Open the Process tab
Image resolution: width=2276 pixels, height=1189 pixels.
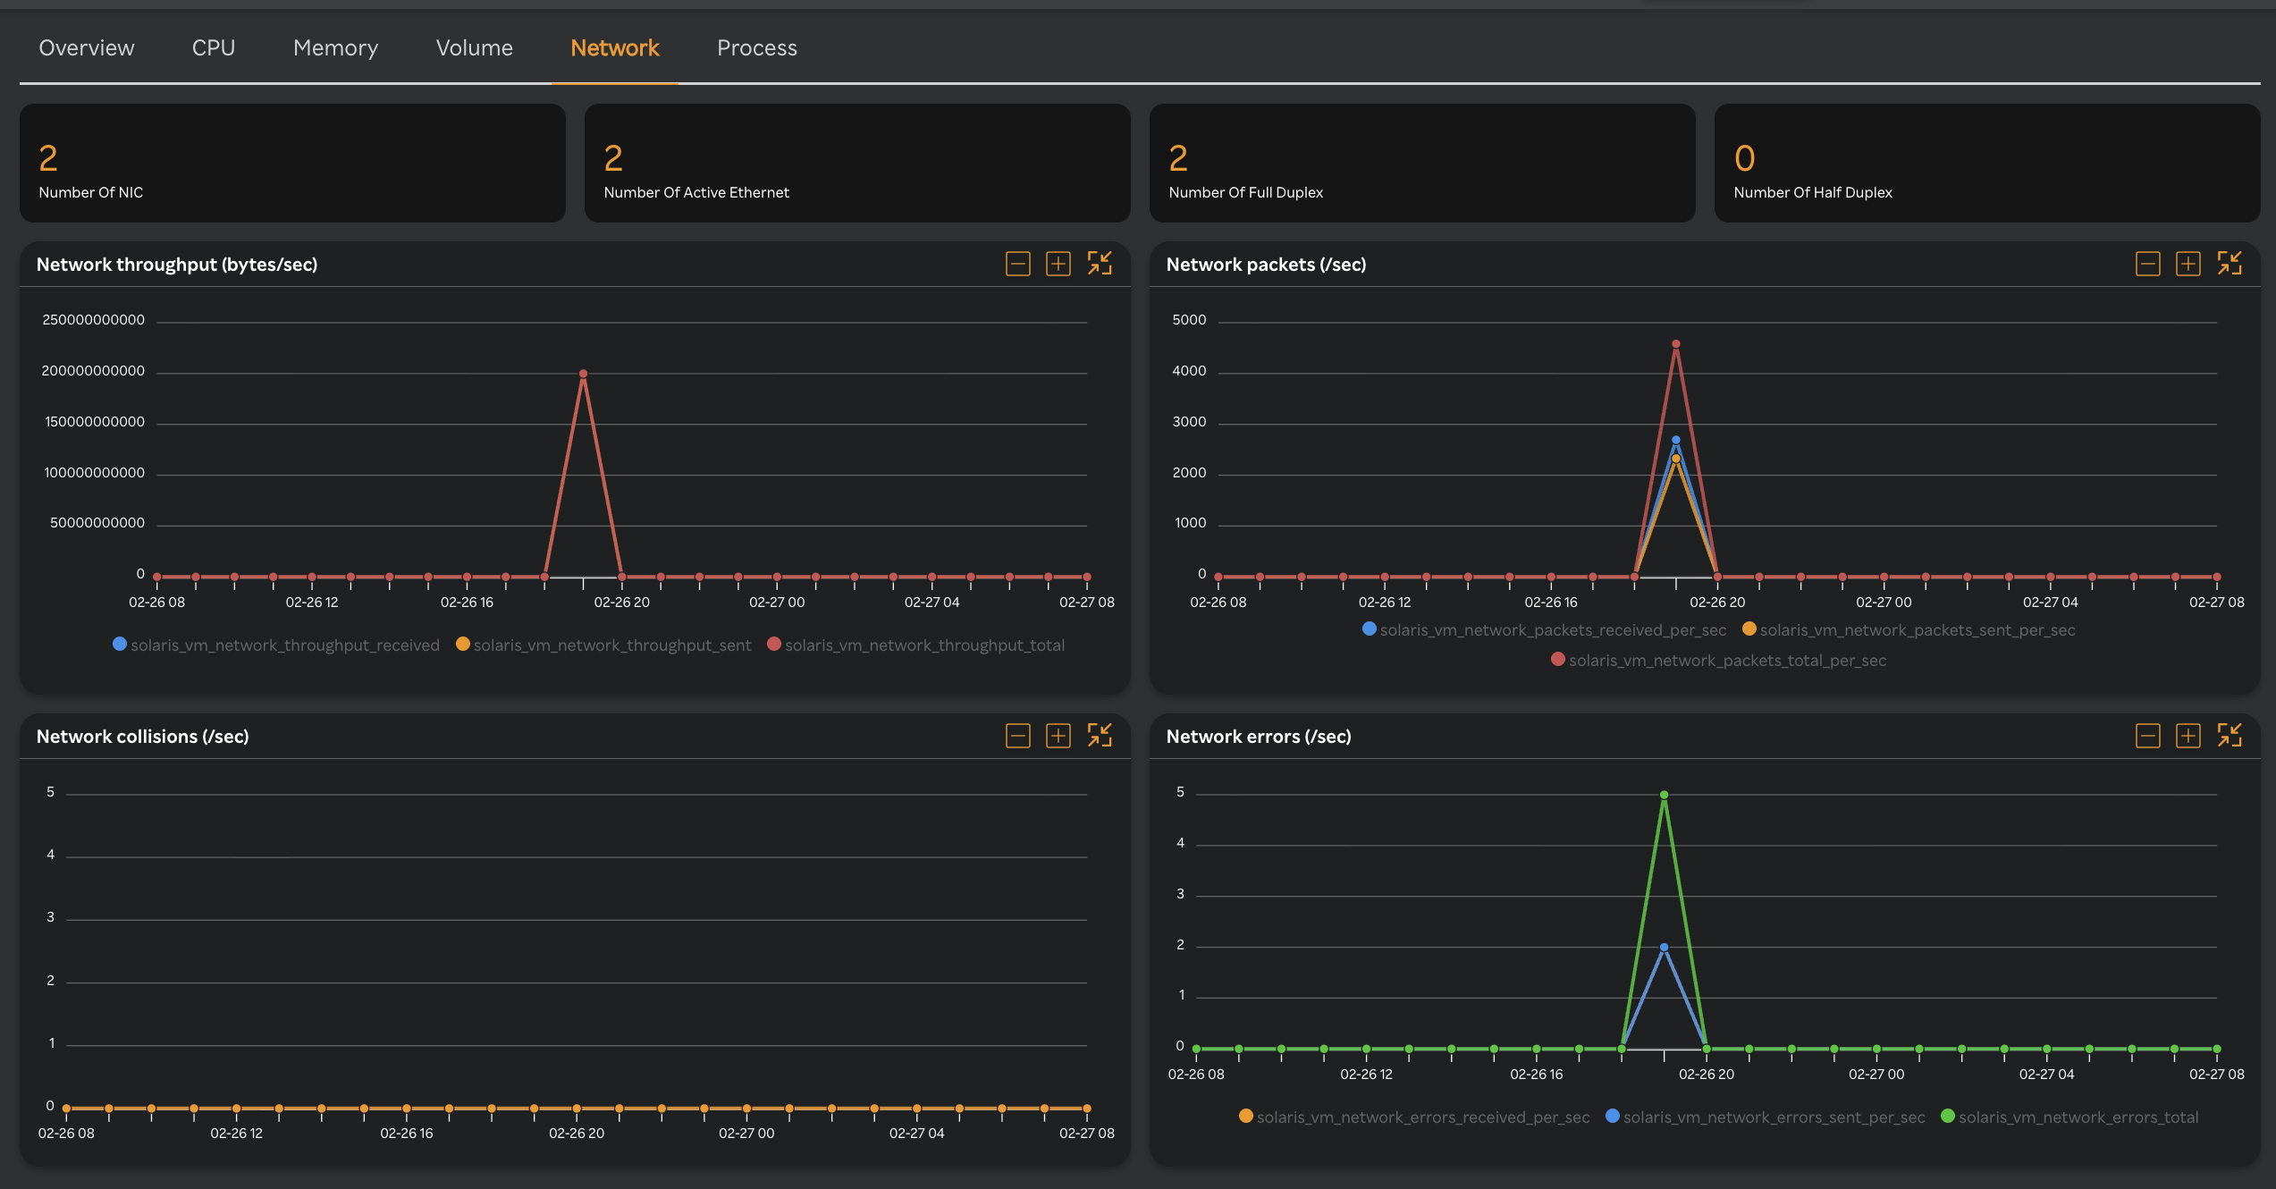(756, 47)
